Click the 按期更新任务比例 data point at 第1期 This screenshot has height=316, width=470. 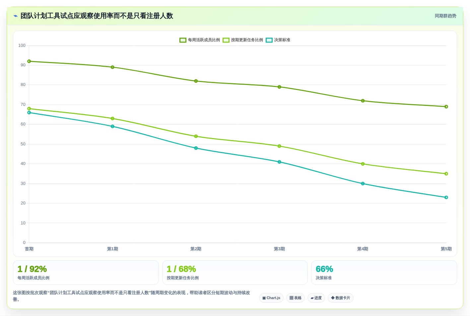112,118
